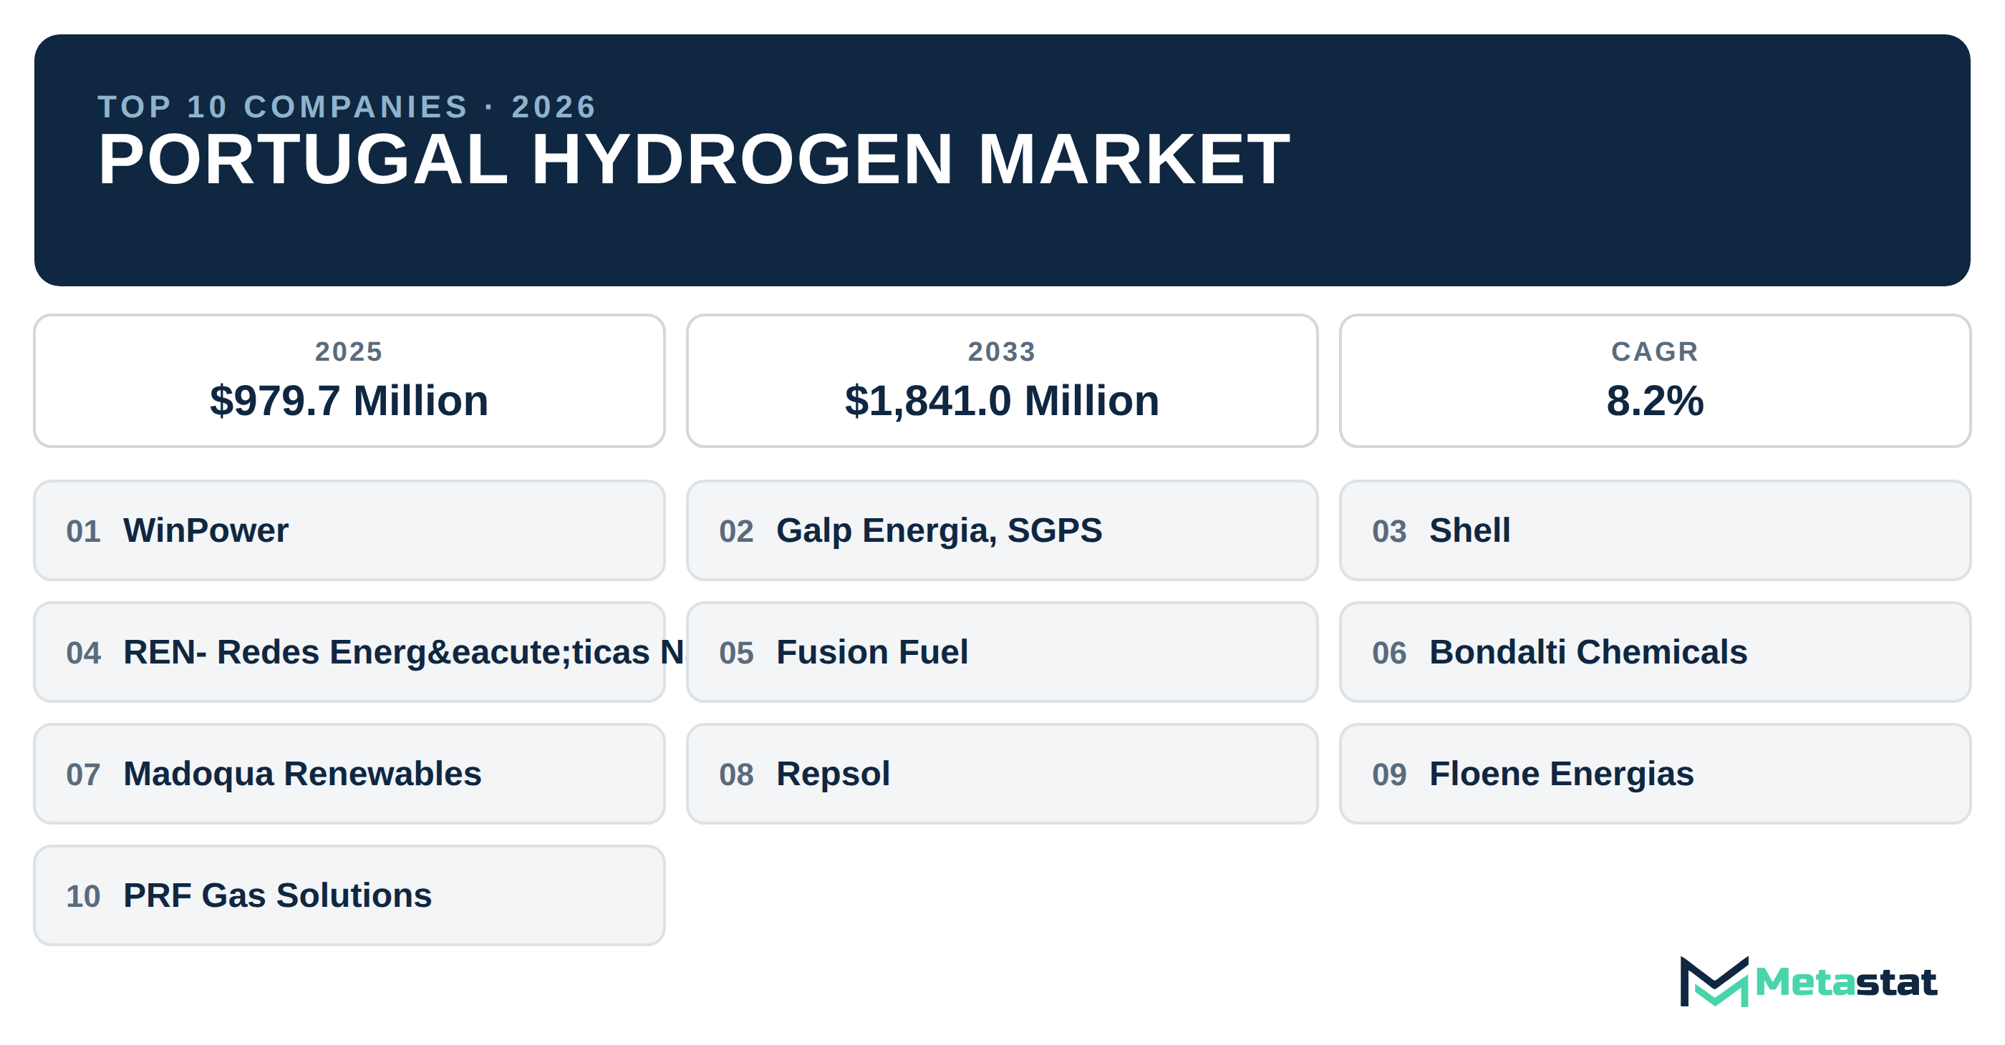Select the Repsol company card
The height and width of the screenshot is (1045, 2005).
[1002, 774]
